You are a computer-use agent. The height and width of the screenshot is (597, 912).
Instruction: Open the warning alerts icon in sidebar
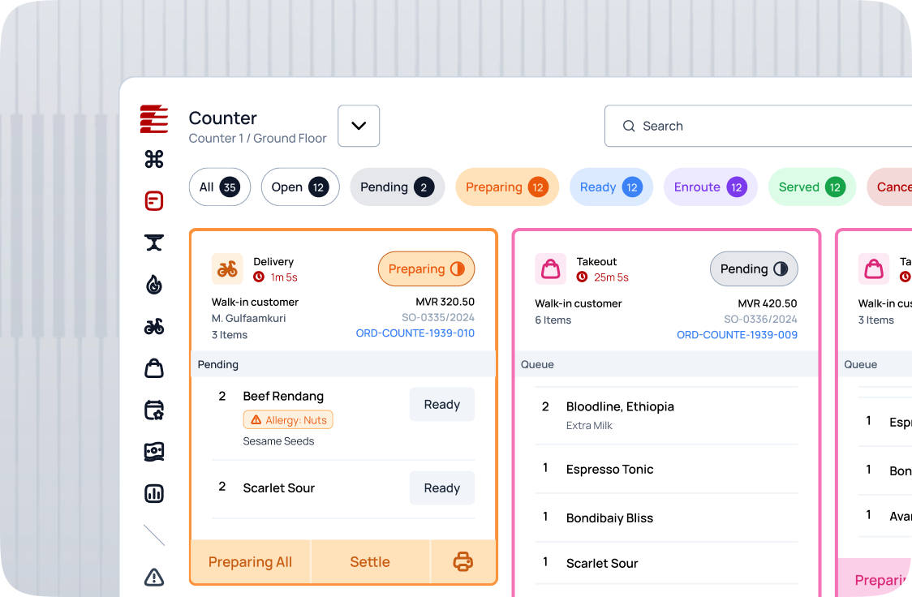pyautogui.click(x=154, y=578)
